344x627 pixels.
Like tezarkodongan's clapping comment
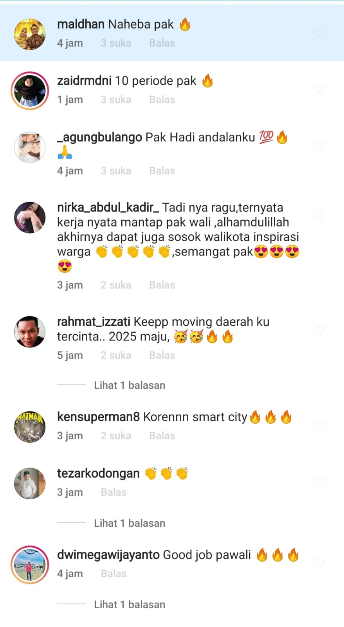[x=319, y=482]
